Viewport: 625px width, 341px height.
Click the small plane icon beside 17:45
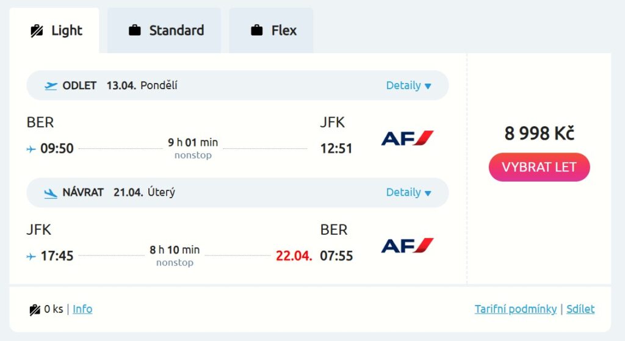point(31,256)
